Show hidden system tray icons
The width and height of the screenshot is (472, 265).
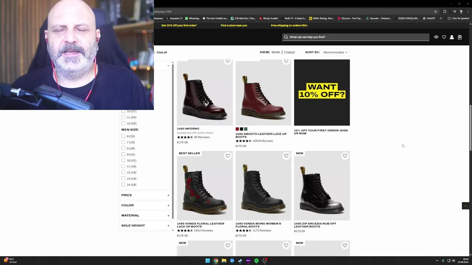pos(437,261)
